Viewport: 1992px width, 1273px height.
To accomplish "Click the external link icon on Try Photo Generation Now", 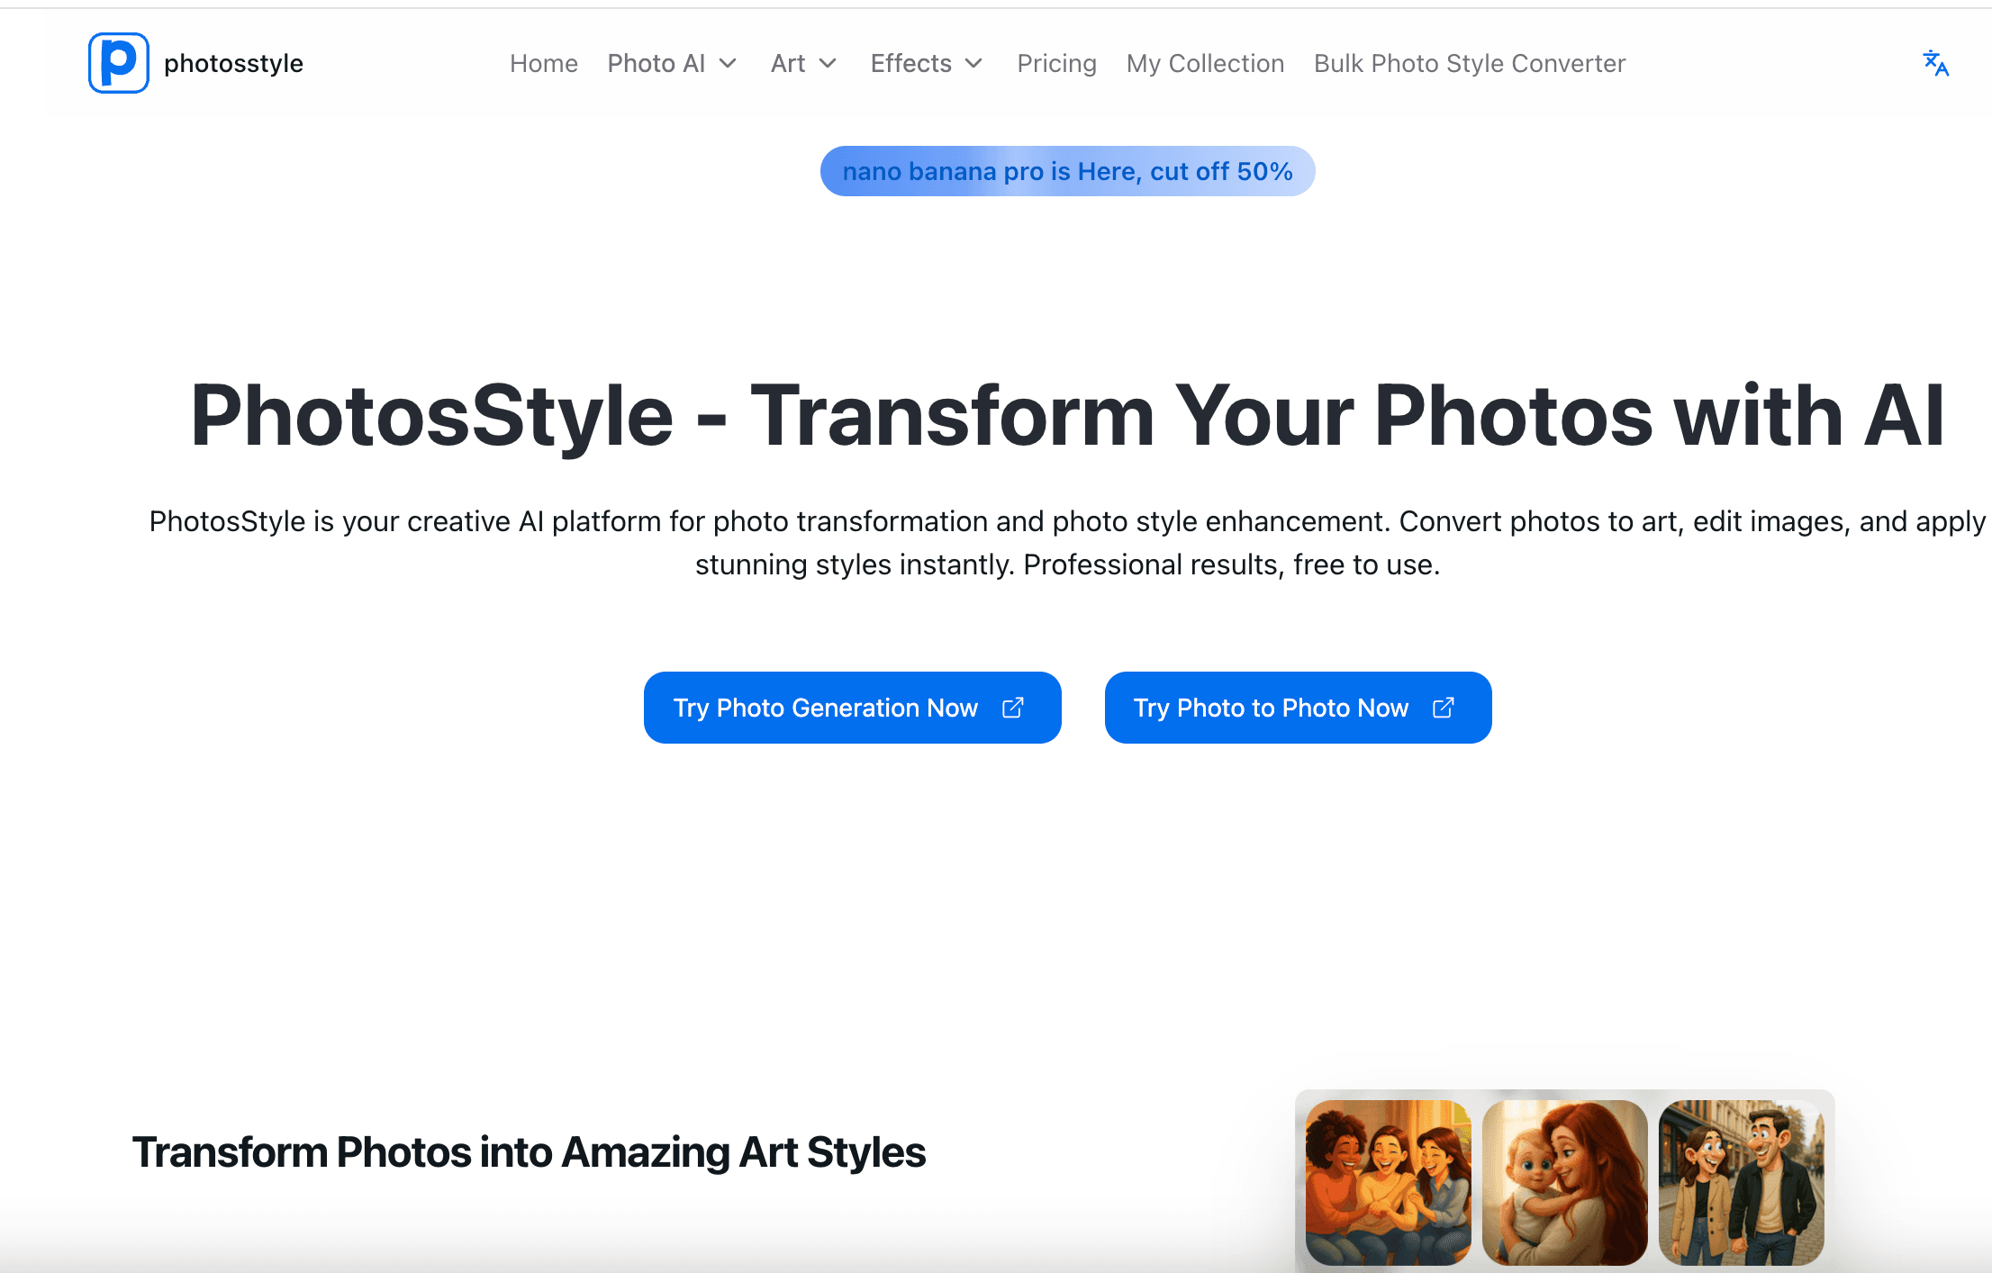I will pyautogui.click(x=1011, y=708).
